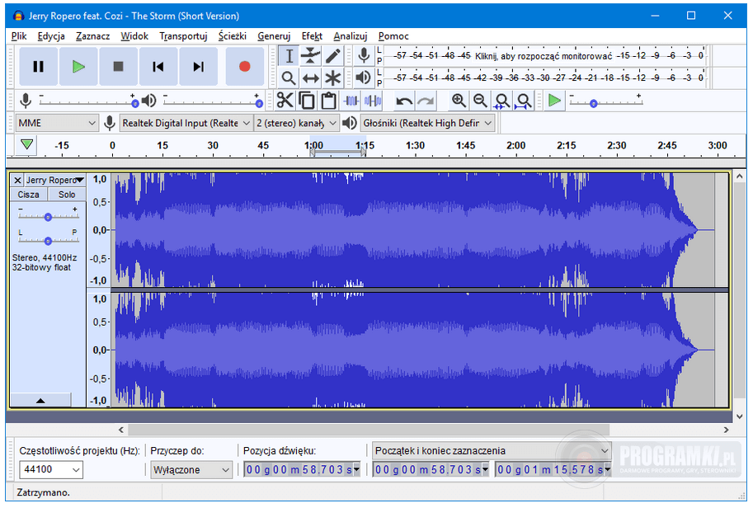Open the Głośniki playback device dropdown
Image resolution: width=753 pixels, height=508 pixels.
pos(427,123)
